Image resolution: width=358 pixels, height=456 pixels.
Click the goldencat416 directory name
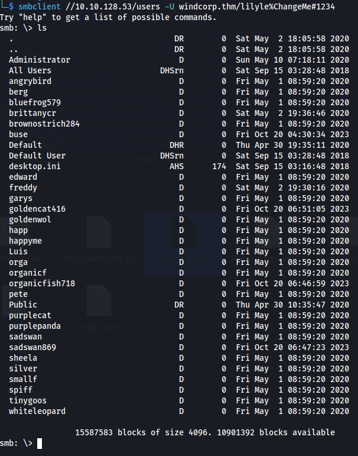tap(37, 209)
